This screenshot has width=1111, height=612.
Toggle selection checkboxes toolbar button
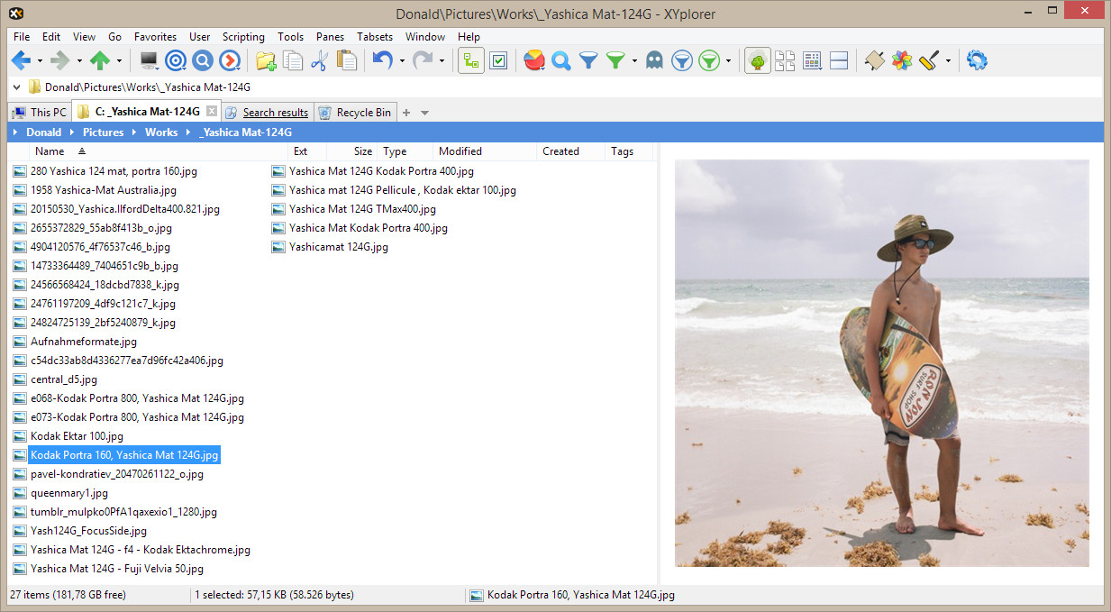tap(498, 60)
